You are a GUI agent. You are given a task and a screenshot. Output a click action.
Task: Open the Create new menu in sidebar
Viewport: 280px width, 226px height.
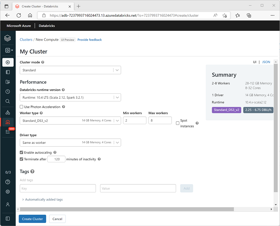[x=8, y=62]
